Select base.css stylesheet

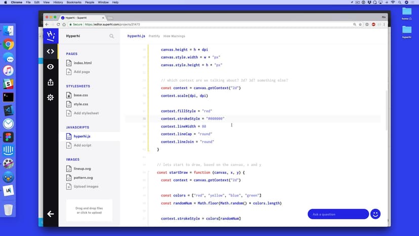(x=80, y=95)
